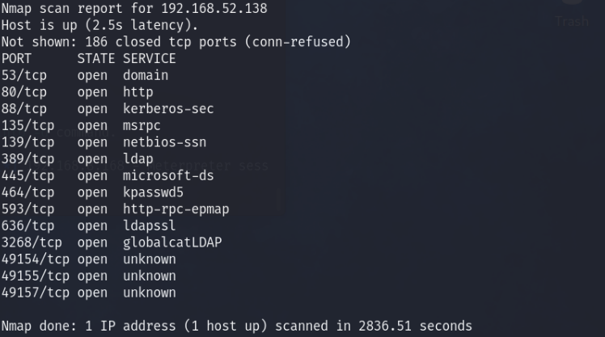605x337 pixels.
Task: Click the 'http' service on port 80
Action: (137, 92)
